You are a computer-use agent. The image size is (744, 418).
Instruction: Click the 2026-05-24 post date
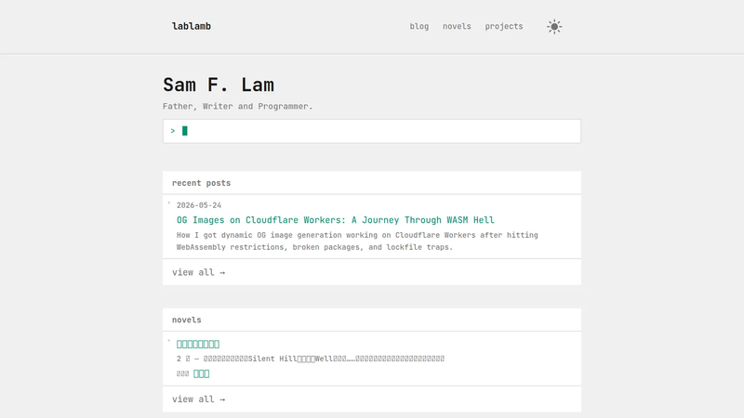(199, 205)
